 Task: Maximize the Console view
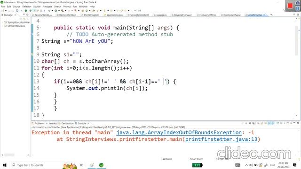pos(298,123)
